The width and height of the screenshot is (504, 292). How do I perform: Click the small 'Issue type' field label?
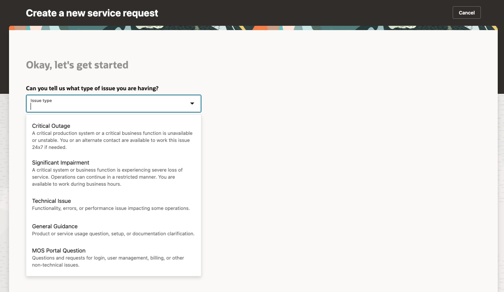pyautogui.click(x=41, y=100)
